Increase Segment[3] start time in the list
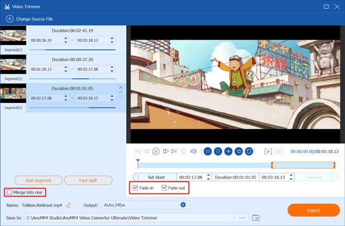The image size is (345, 226). (66, 96)
